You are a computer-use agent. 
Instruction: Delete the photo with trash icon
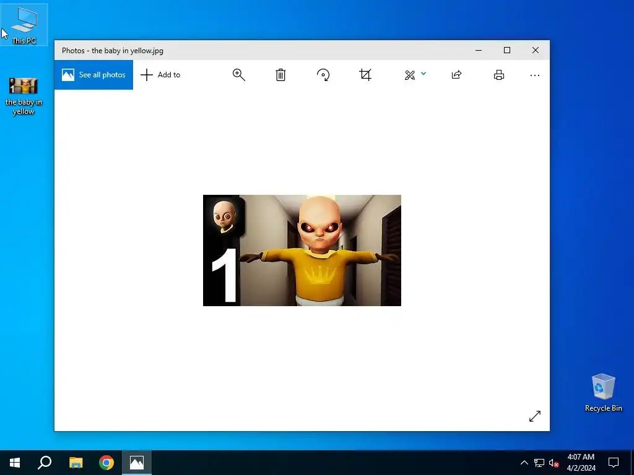(280, 75)
